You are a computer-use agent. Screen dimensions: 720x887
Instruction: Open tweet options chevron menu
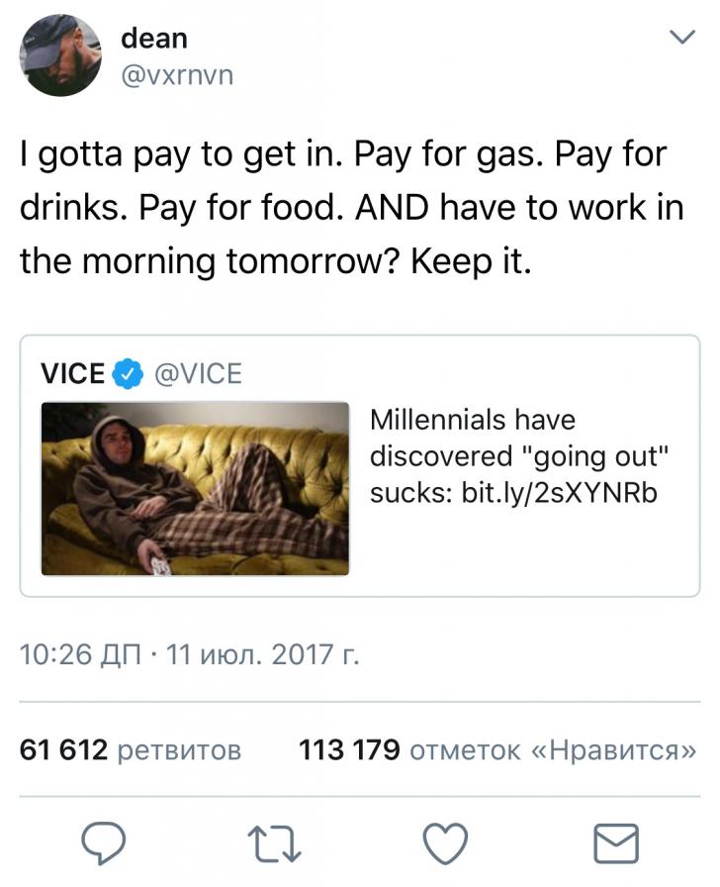pos(682,38)
